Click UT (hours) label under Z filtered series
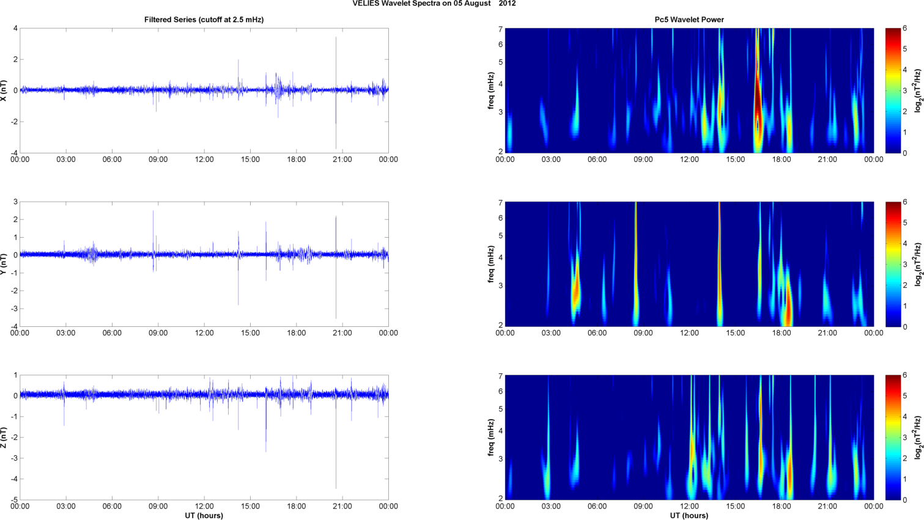Image resolution: width=924 pixels, height=520 pixels. (204, 516)
